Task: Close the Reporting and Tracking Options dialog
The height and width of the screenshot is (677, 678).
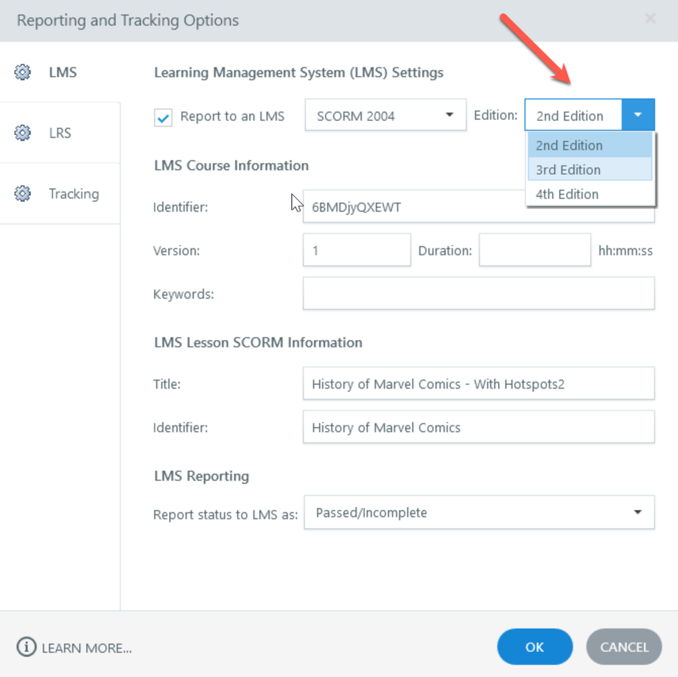Action: pos(650,18)
